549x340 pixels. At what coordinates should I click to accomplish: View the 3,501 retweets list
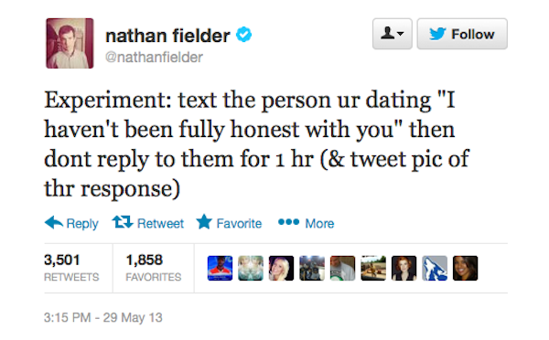pyautogui.click(x=71, y=268)
